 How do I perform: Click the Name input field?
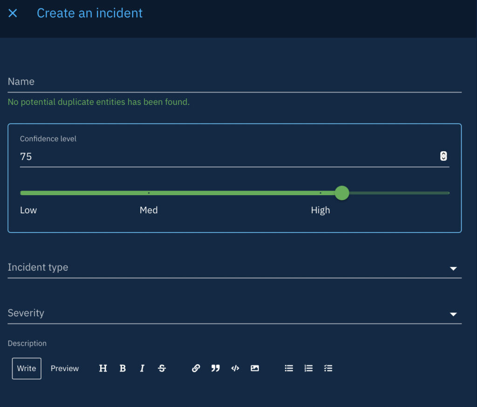pos(234,82)
